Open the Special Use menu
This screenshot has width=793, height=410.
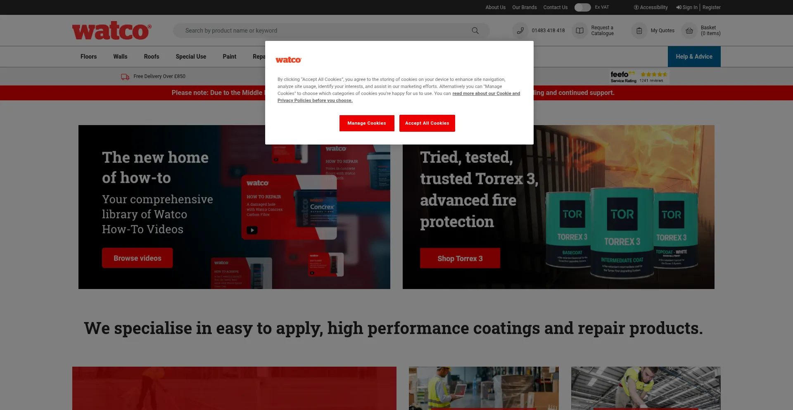click(191, 57)
